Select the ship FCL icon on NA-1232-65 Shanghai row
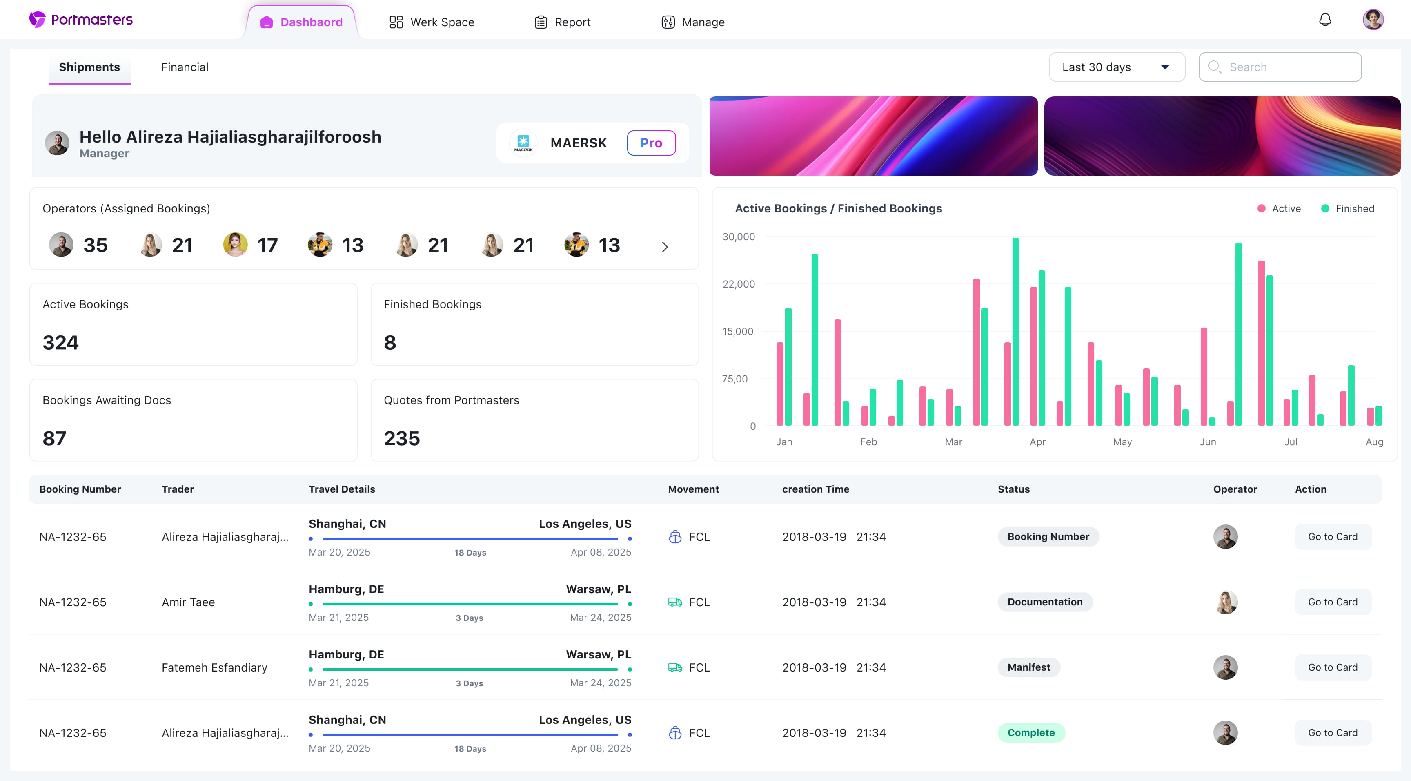The height and width of the screenshot is (781, 1411). pyautogui.click(x=675, y=537)
